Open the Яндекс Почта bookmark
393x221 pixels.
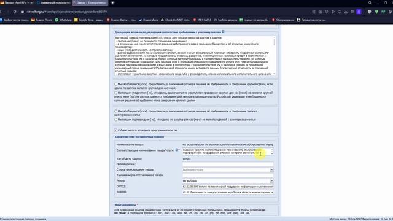tap(42, 20)
